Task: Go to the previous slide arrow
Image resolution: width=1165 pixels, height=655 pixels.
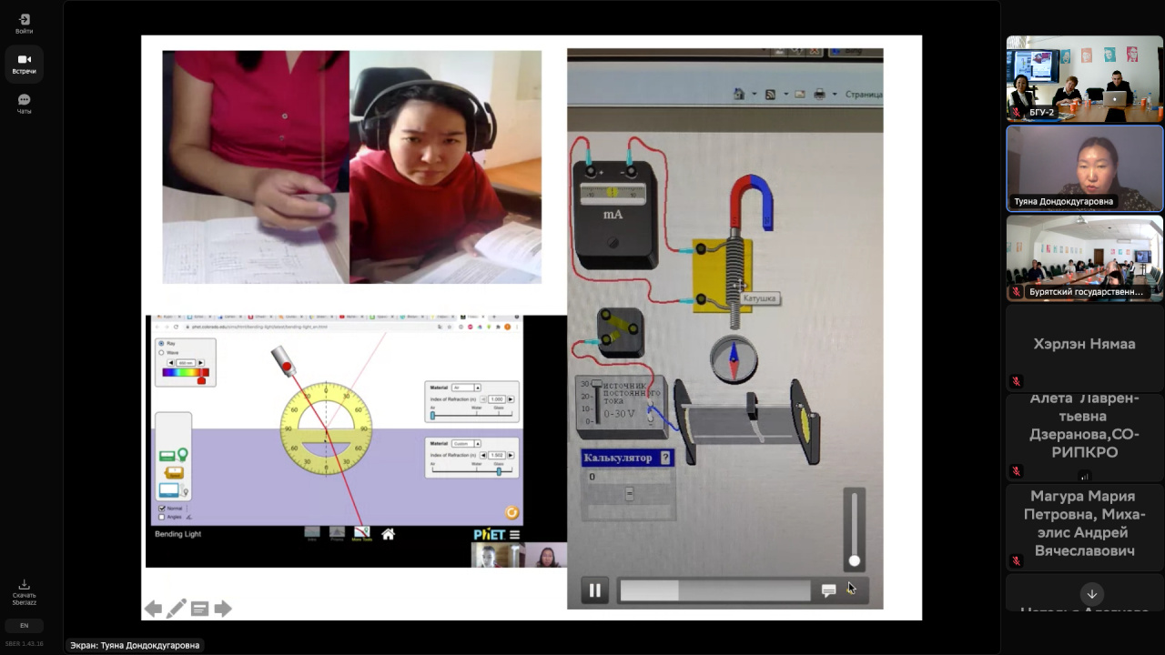Action: [153, 609]
